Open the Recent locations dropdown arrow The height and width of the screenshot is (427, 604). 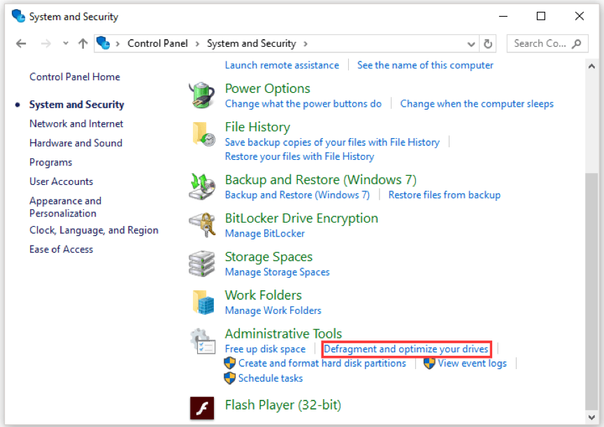click(66, 43)
